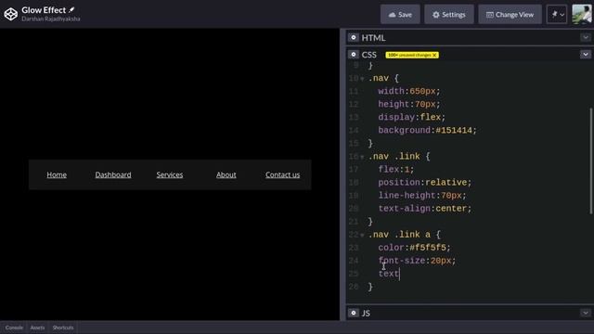Click the HTML panel header label
The image size is (594, 334).
[x=373, y=37]
